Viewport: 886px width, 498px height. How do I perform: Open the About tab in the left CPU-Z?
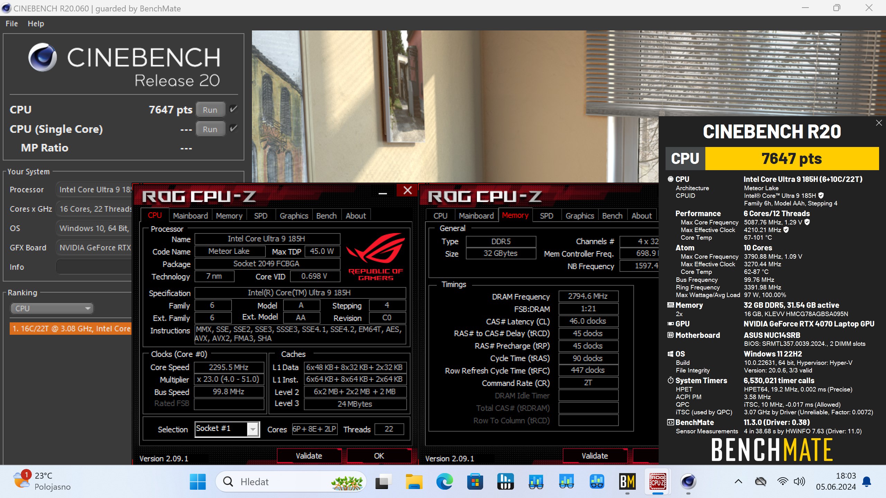coord(356,215)
